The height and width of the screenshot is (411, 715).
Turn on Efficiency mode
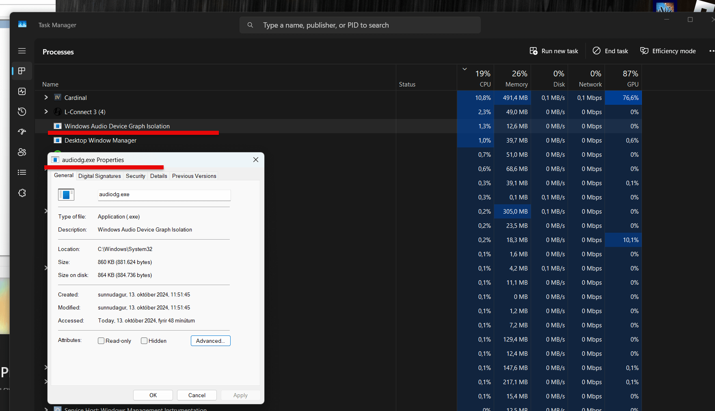point(668,51)
